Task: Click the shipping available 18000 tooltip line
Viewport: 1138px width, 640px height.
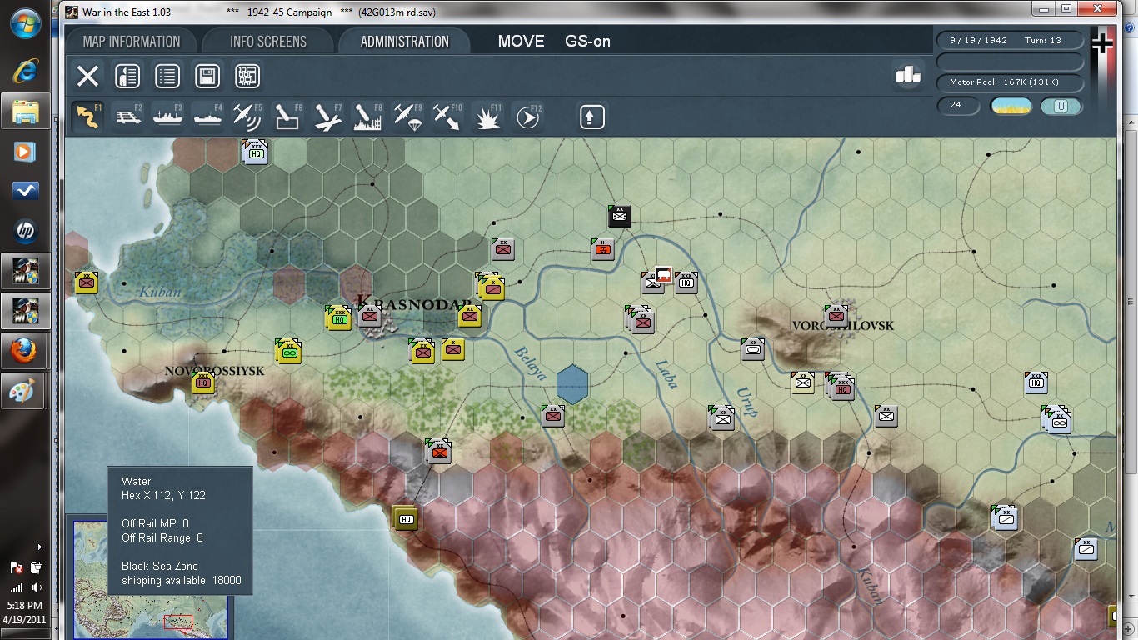Action: point(182,580)
